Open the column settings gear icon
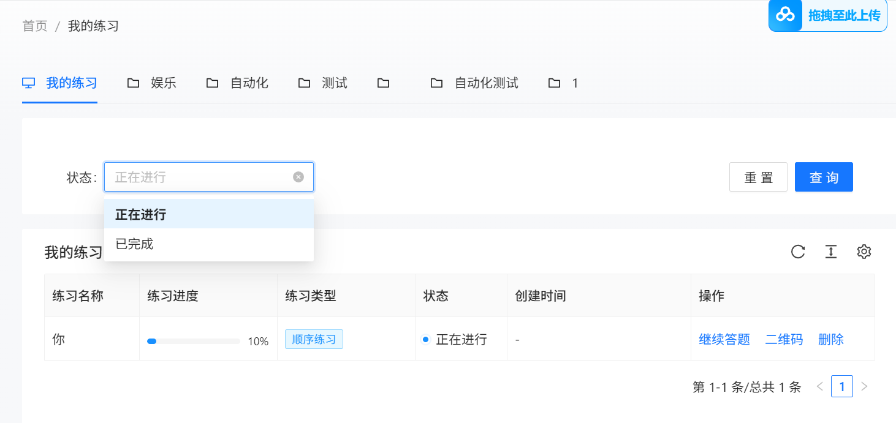Viewport: 896px width, 423px height. (864, 252)
